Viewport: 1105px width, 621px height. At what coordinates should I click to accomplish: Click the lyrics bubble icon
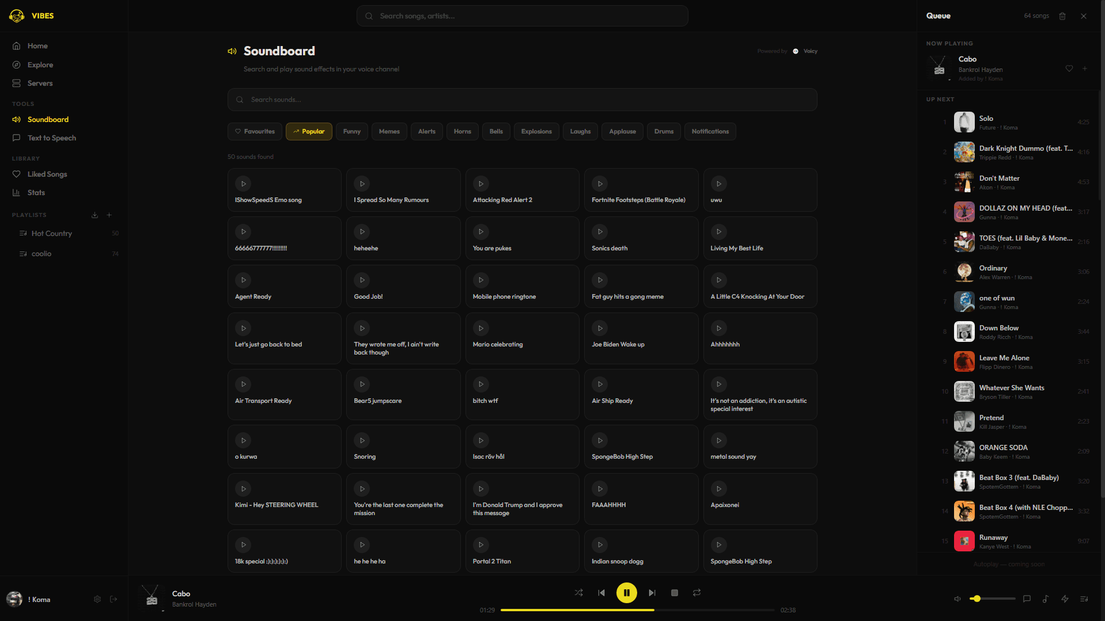[1026, 599]
